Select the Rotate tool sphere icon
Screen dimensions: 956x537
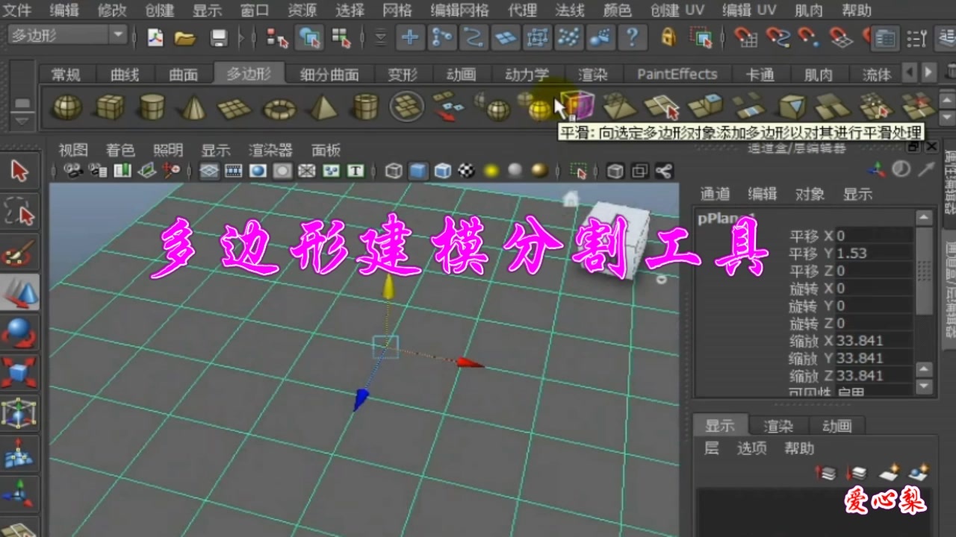pyautogui.click(x=20, y=333)
